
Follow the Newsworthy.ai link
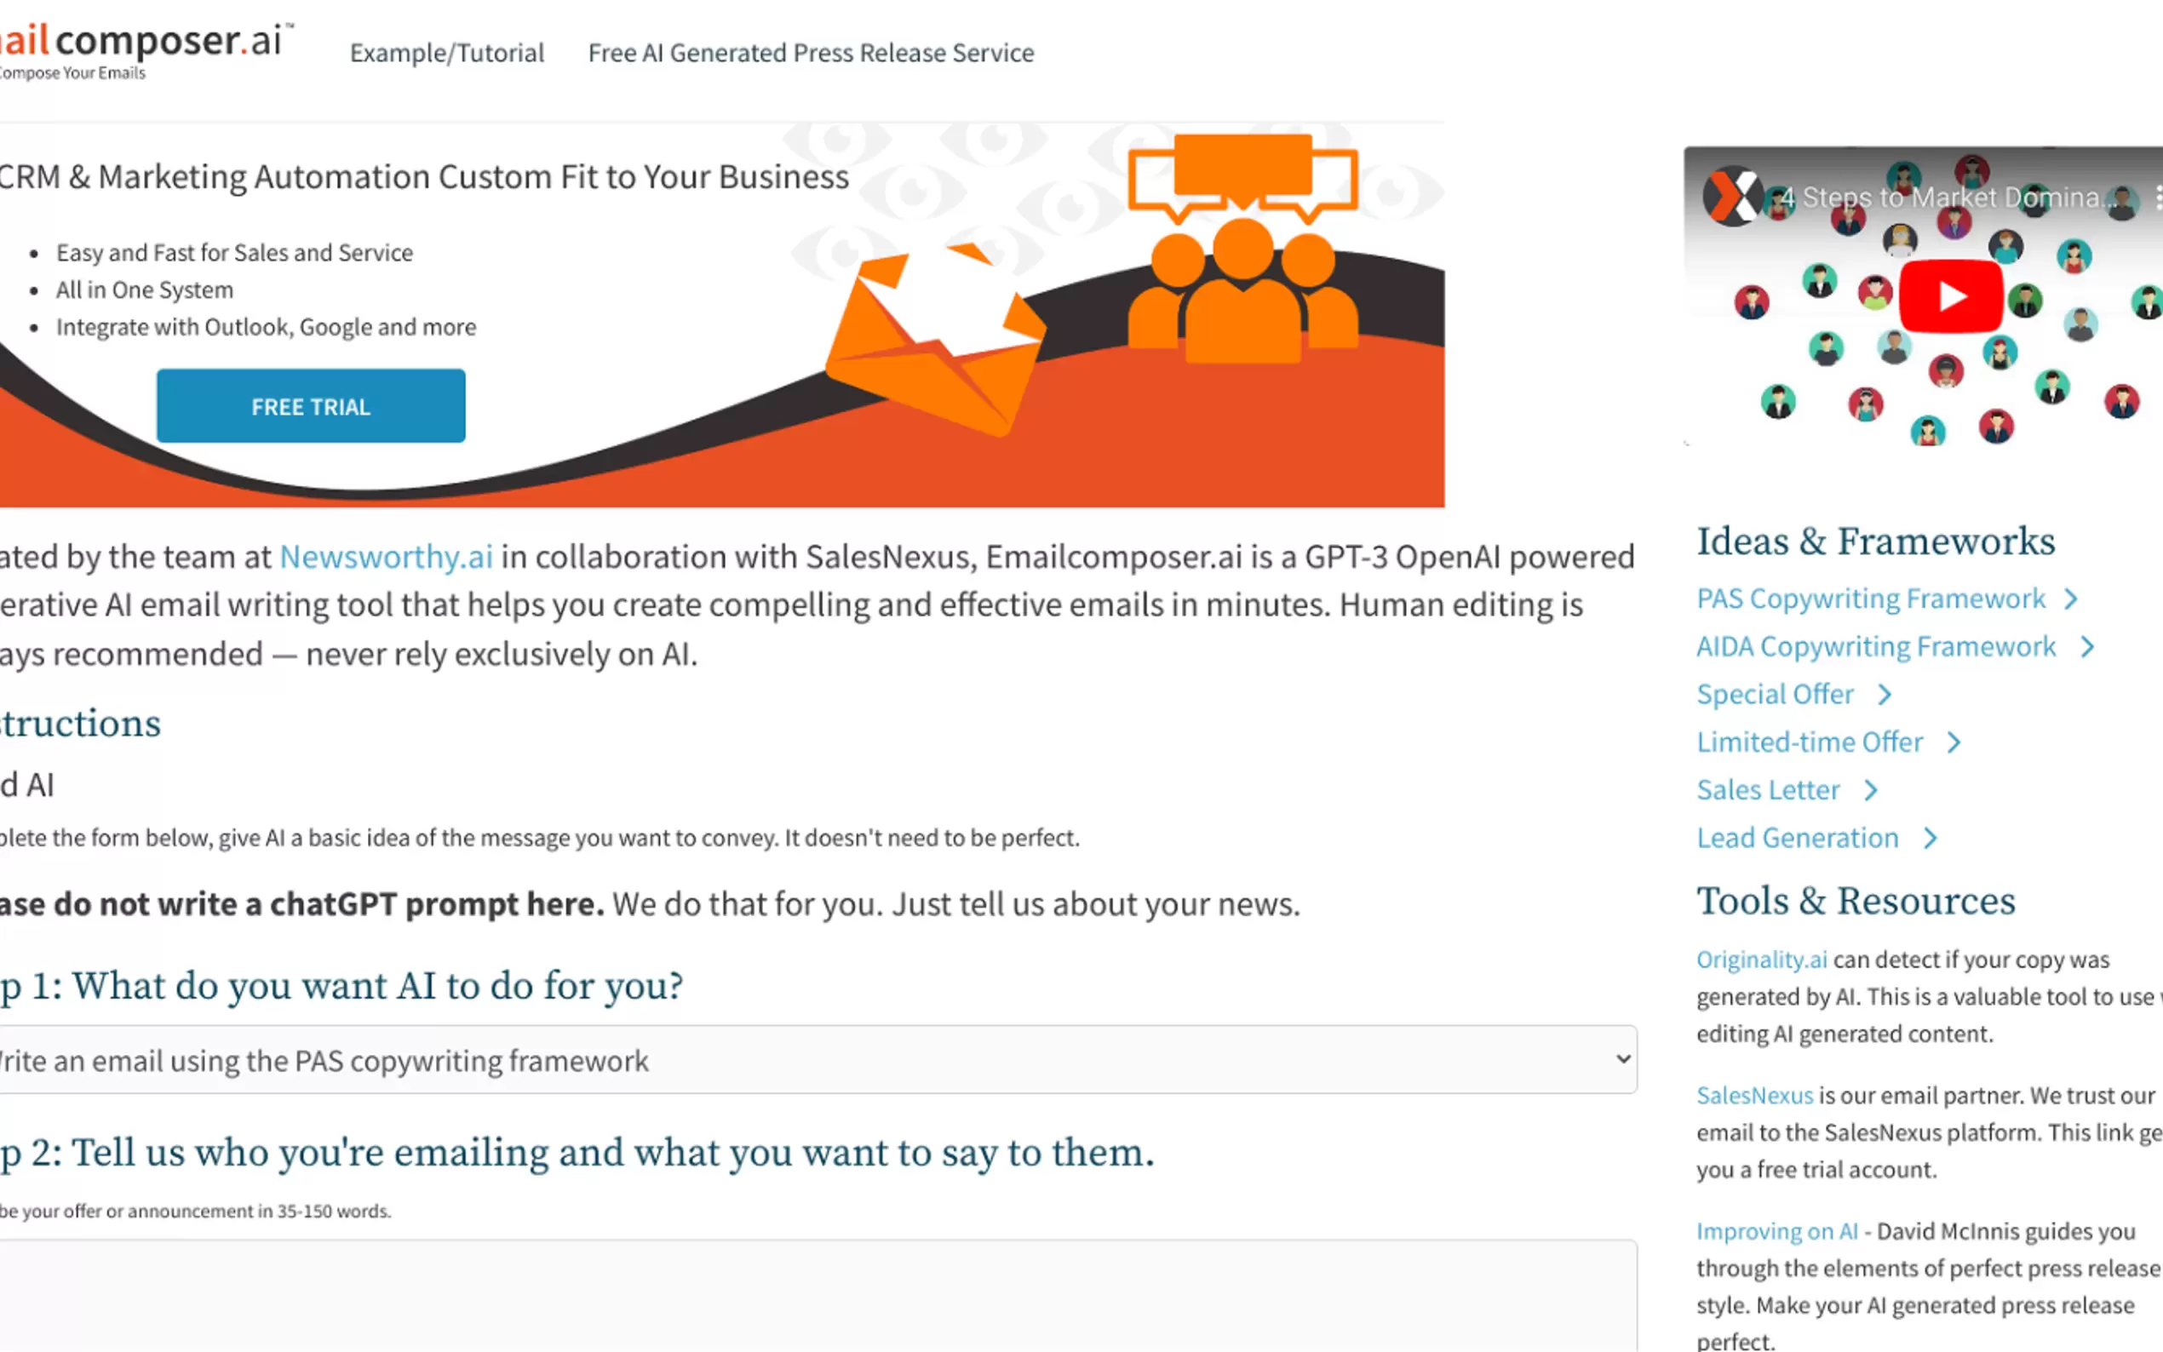click(386, 557)
